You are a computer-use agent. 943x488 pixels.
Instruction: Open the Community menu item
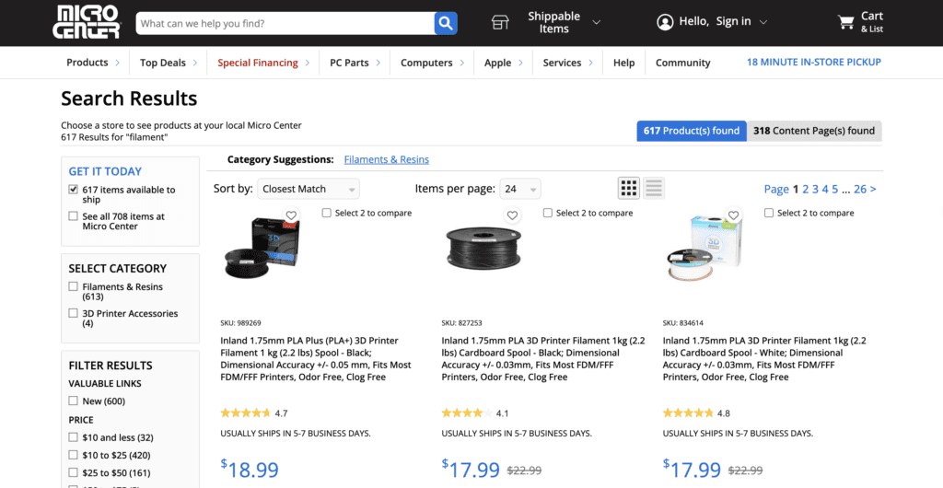point(682,63)
